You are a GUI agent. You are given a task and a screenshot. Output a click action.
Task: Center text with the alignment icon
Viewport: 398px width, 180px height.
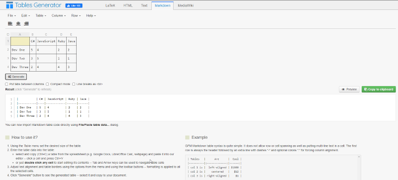(18, 23)
